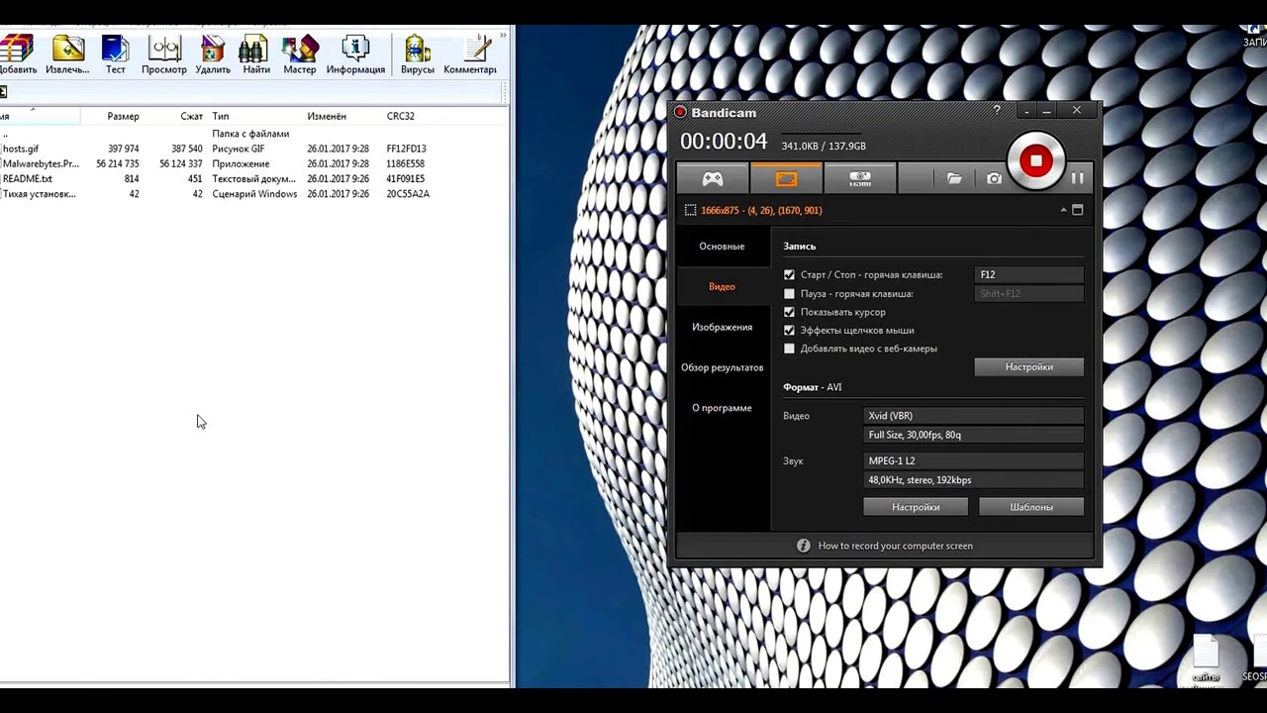Select README.txt in the archive list
The width and height of the screenshot is (1267, 713).
pyautogui.click(x=27, y=179)
